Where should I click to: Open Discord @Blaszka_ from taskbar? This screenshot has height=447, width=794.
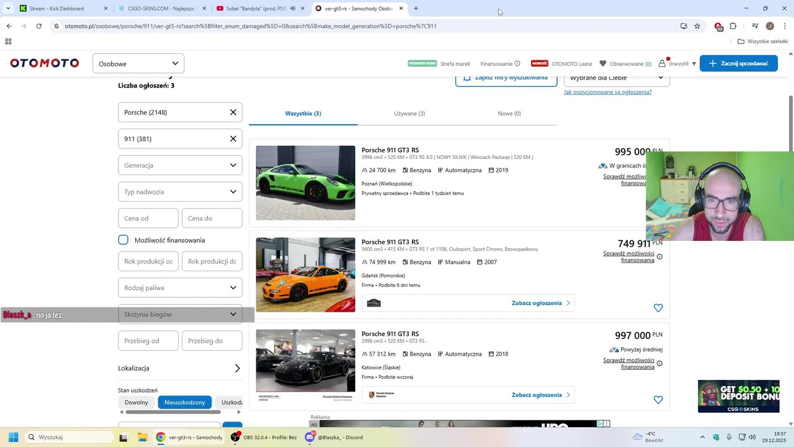[x=334, y=437]
